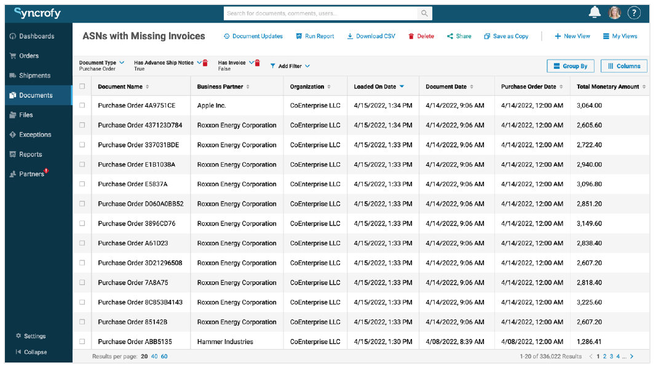Show 60 results per page
669x368 pixels.
coord(164,356)
